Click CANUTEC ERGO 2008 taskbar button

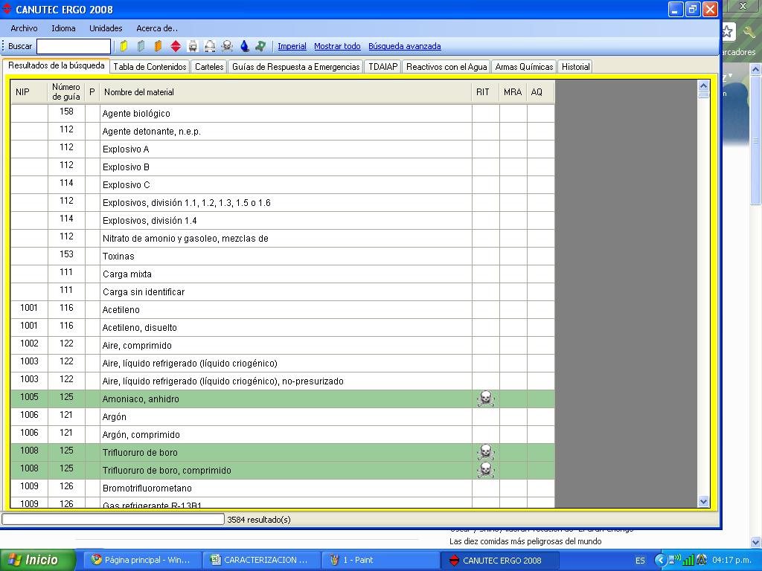point(501,560)
